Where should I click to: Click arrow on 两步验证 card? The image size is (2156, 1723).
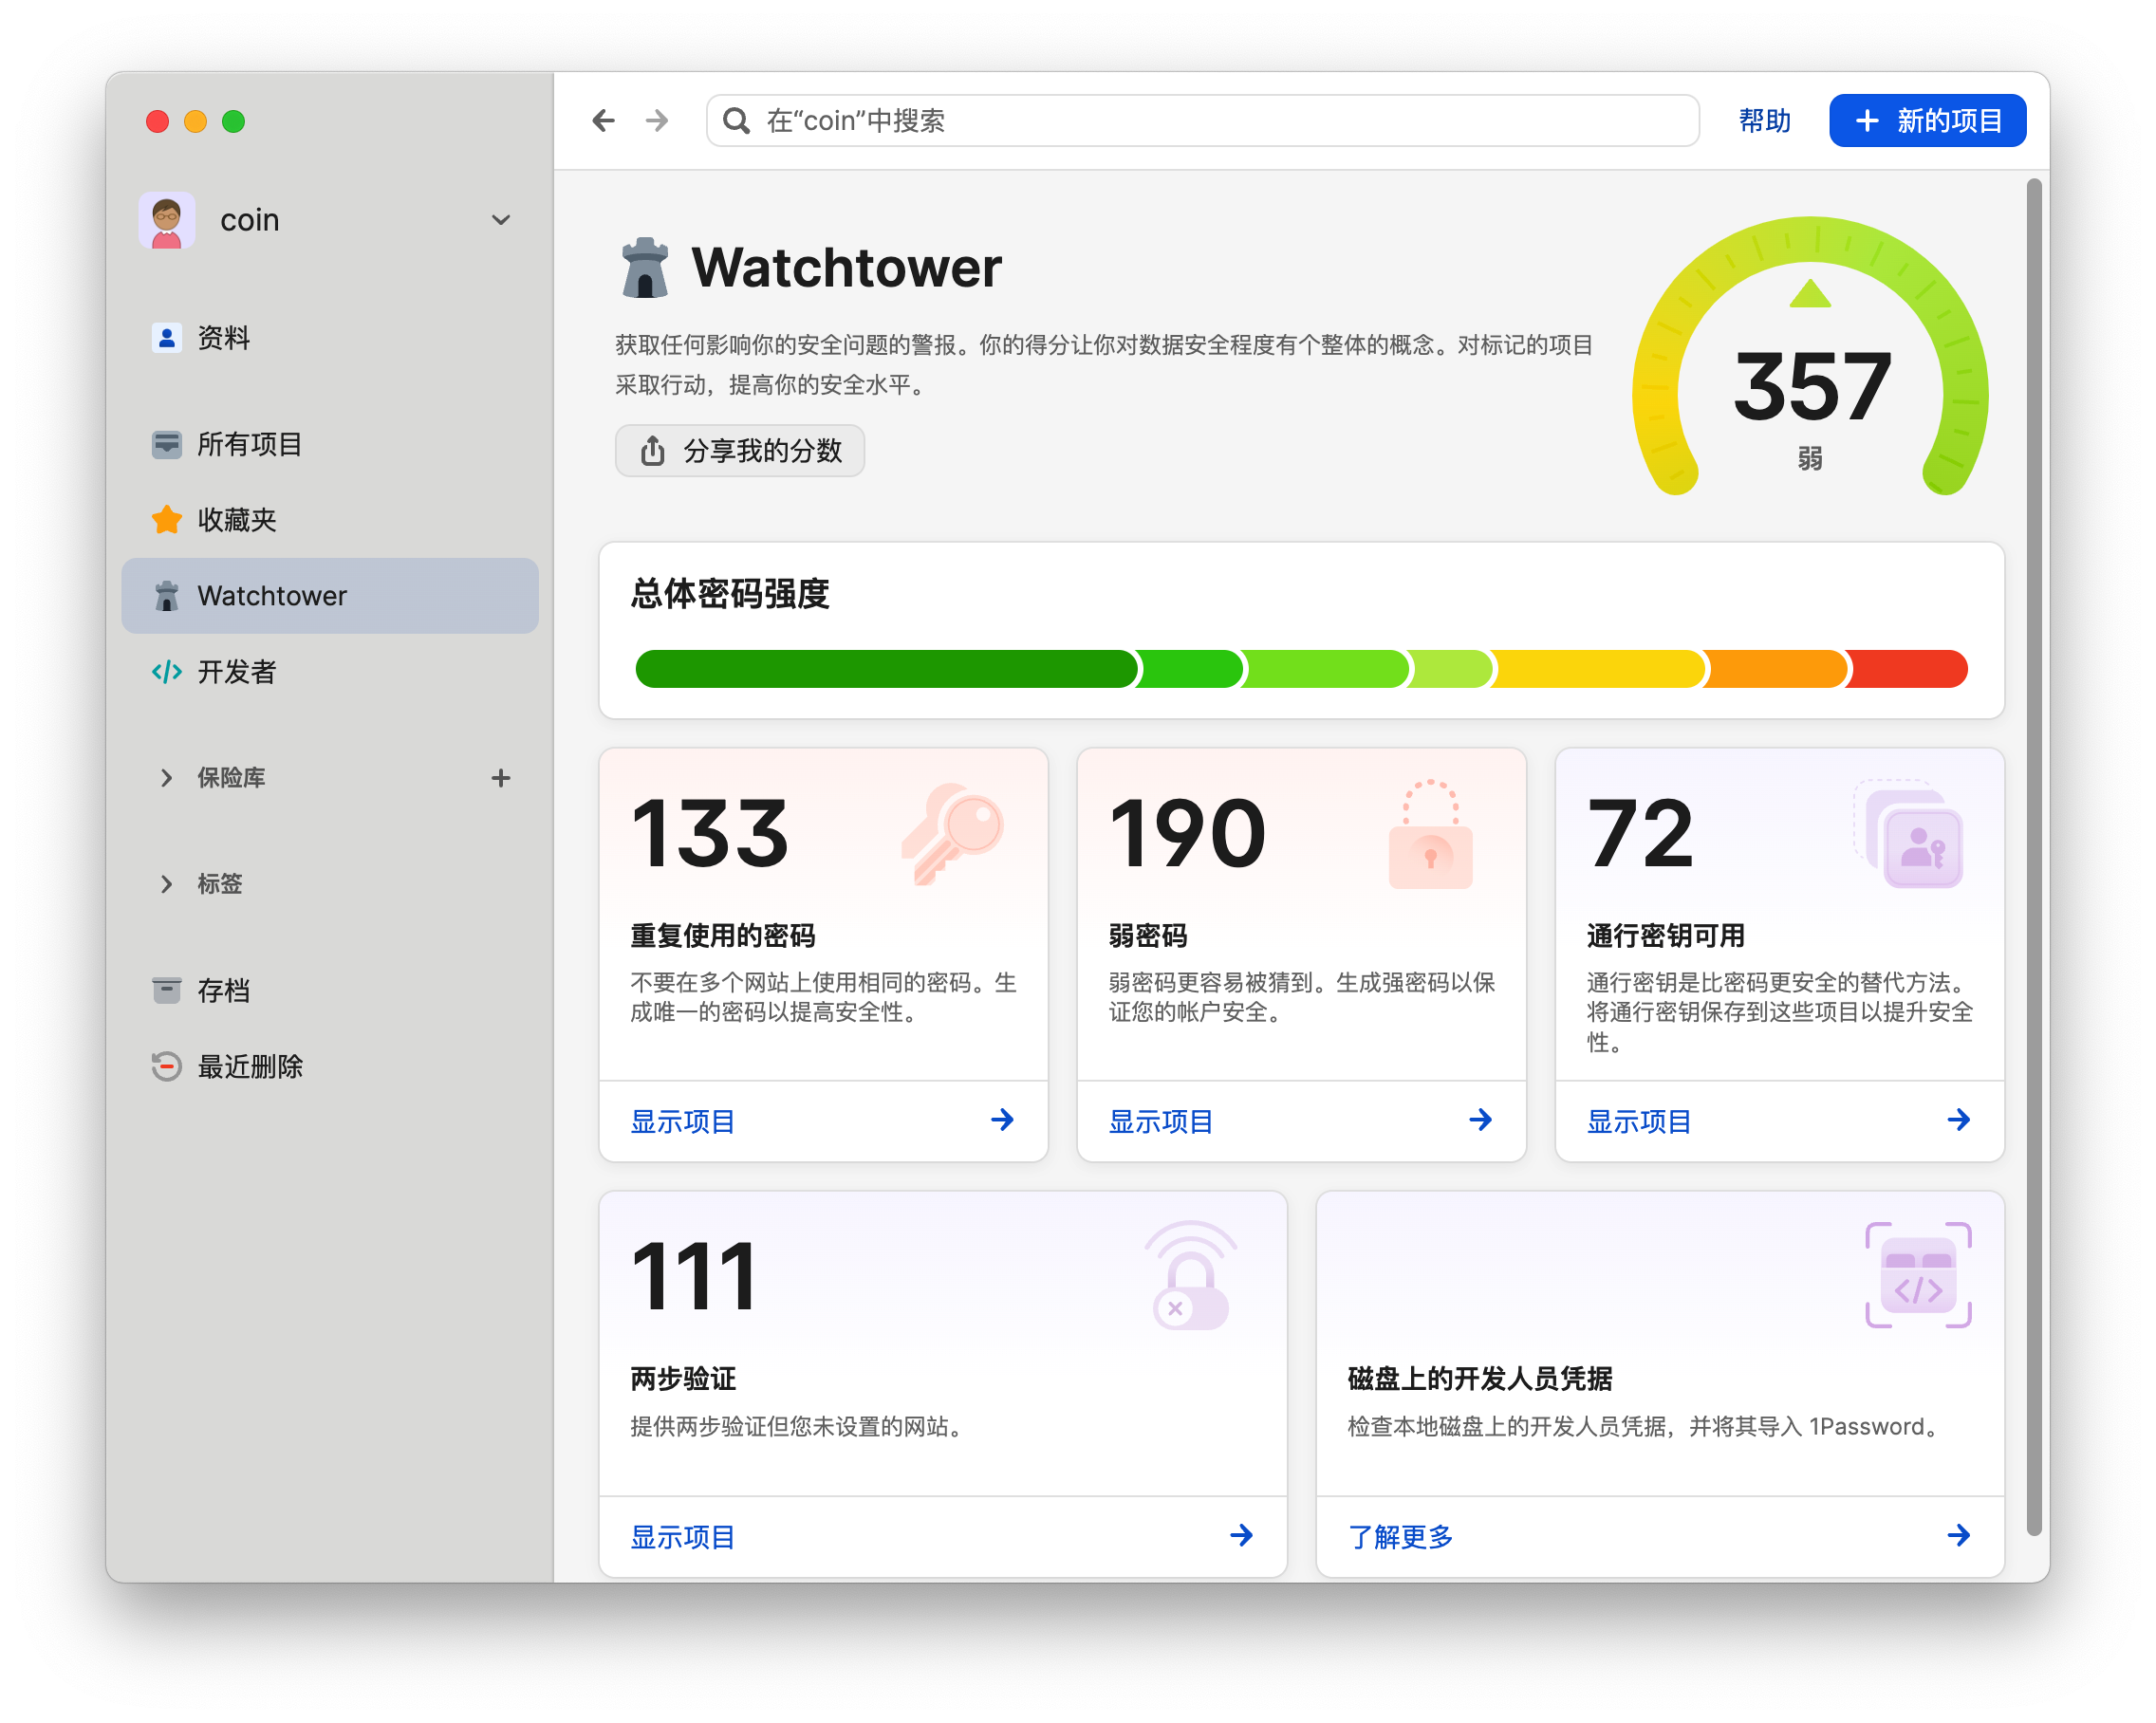point(1241,1535)
